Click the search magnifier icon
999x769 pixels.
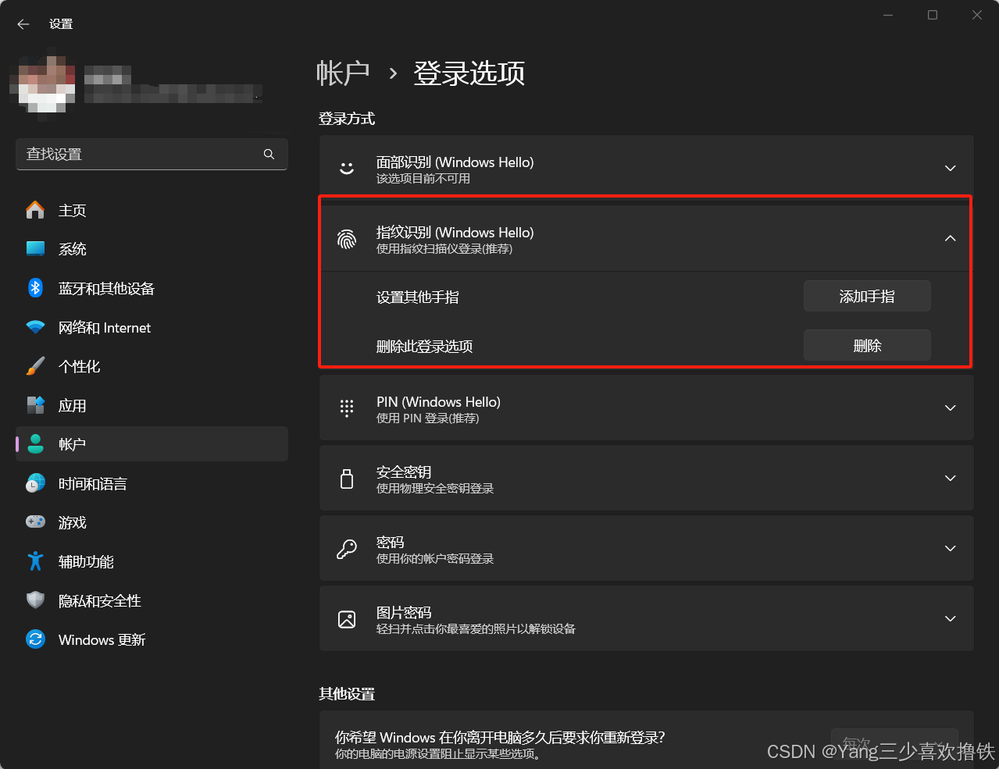[x=269, y=155]
